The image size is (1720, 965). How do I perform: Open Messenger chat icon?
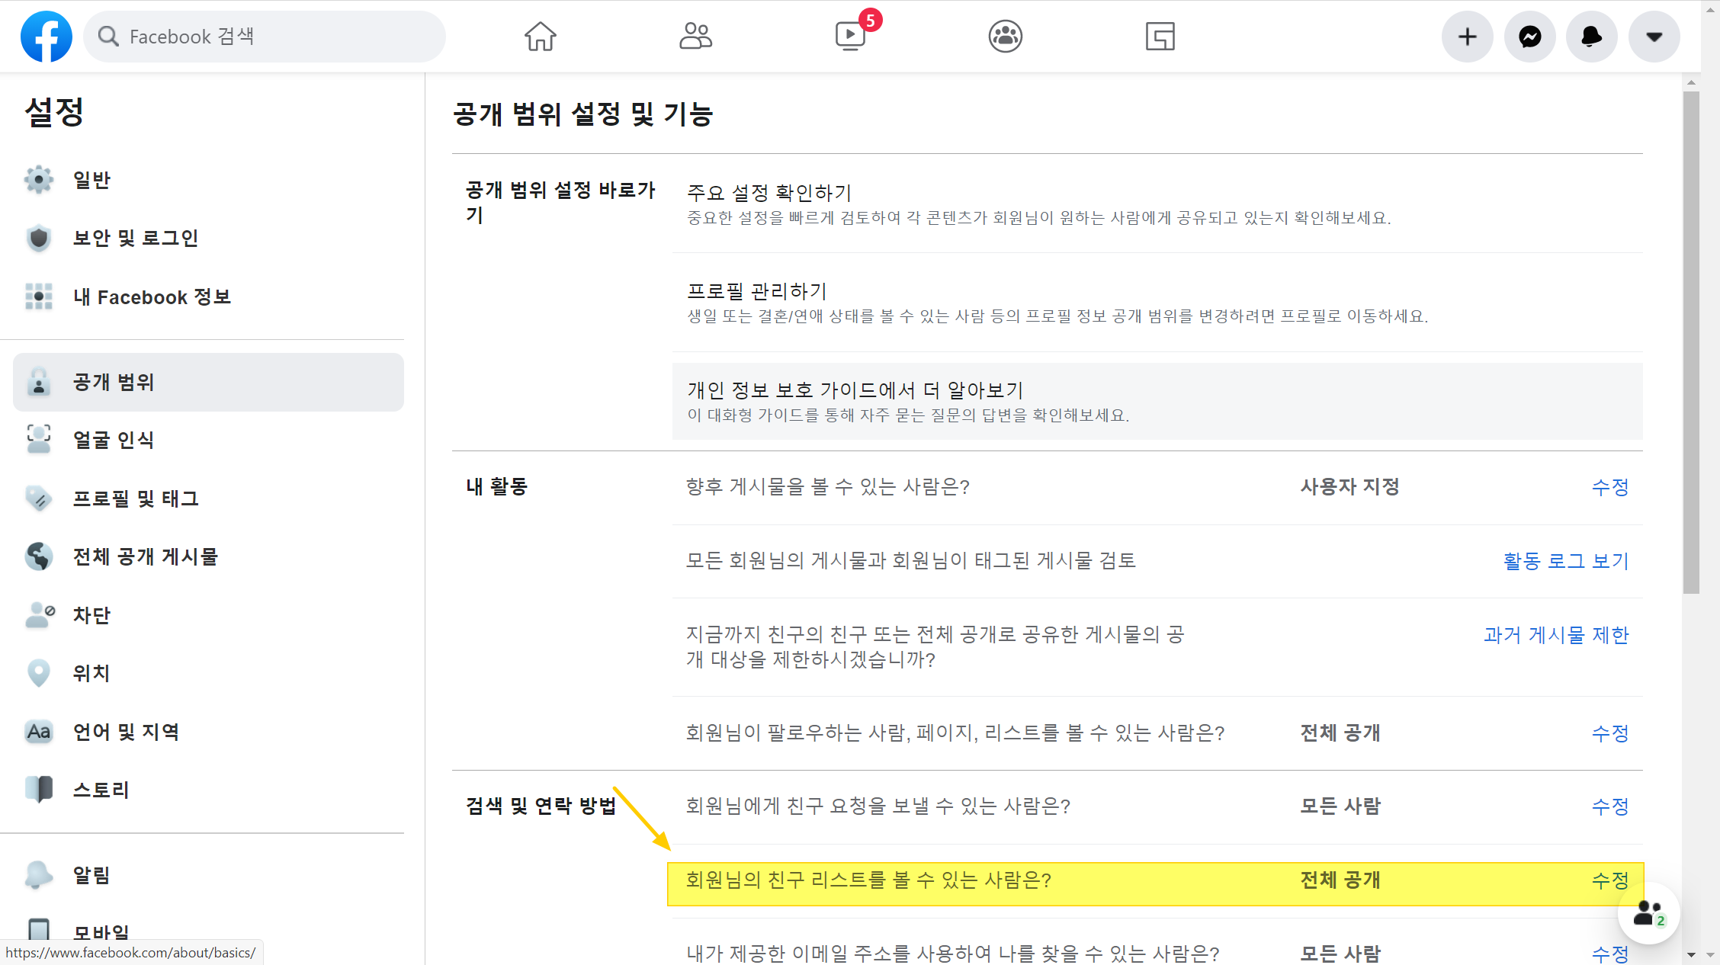click(x=1529, y=37)
